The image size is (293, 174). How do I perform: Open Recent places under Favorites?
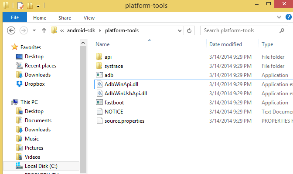(40, 66)
